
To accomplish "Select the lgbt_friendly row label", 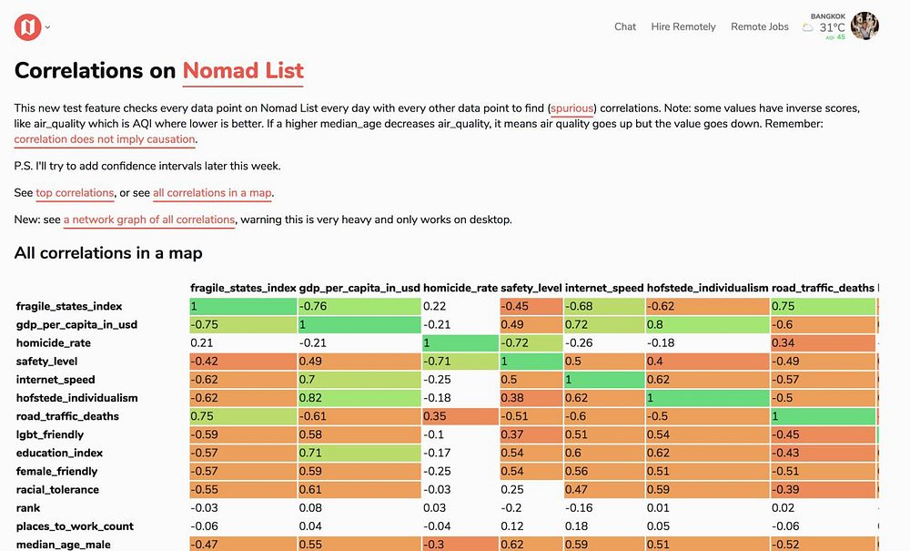I will (50, 434).
